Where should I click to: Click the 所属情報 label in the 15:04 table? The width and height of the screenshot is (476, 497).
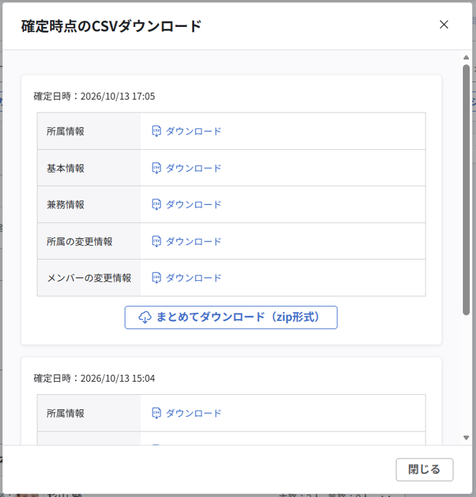[66, 413]
